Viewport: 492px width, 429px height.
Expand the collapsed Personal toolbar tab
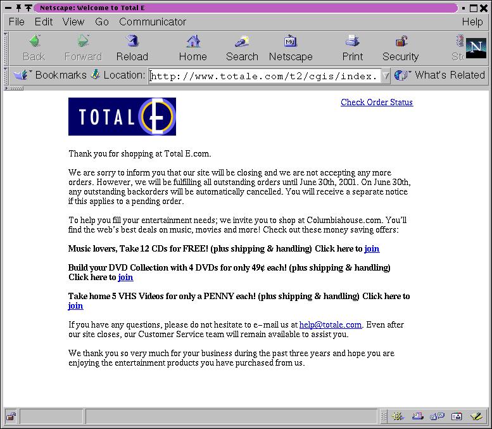[x=14, y=88]
